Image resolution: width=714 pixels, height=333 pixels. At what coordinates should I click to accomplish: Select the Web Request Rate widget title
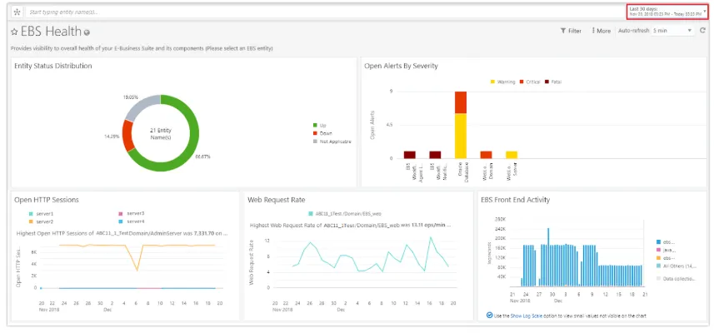click(276, 200)
